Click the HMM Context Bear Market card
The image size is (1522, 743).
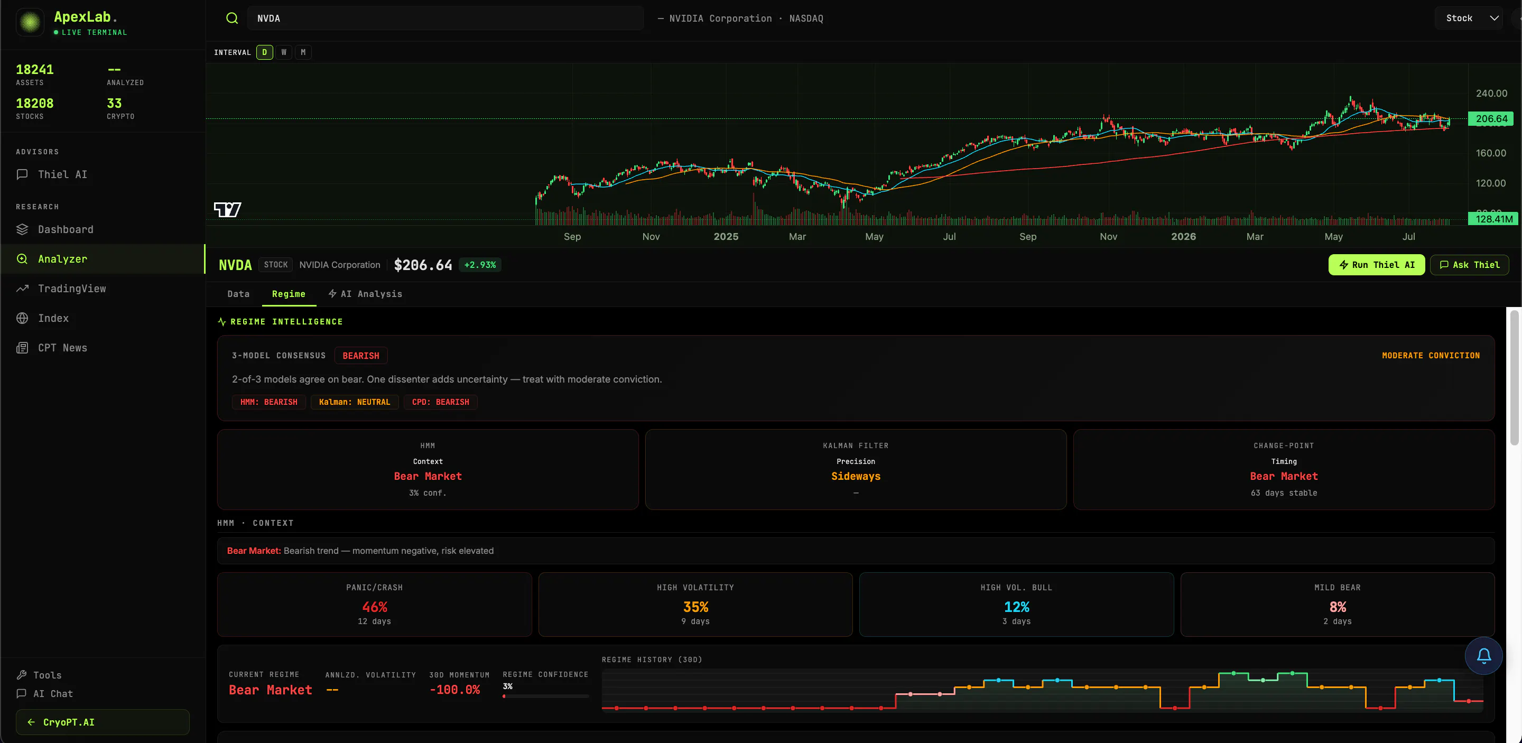(428, 469)
